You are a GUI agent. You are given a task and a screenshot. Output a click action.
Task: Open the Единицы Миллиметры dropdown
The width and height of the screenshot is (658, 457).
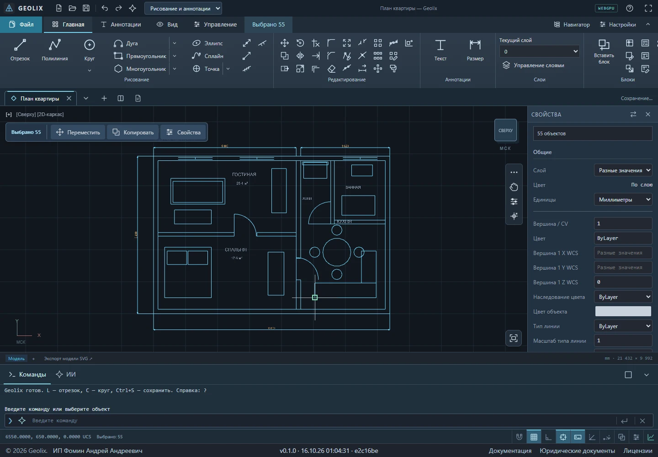pos(623,200)
